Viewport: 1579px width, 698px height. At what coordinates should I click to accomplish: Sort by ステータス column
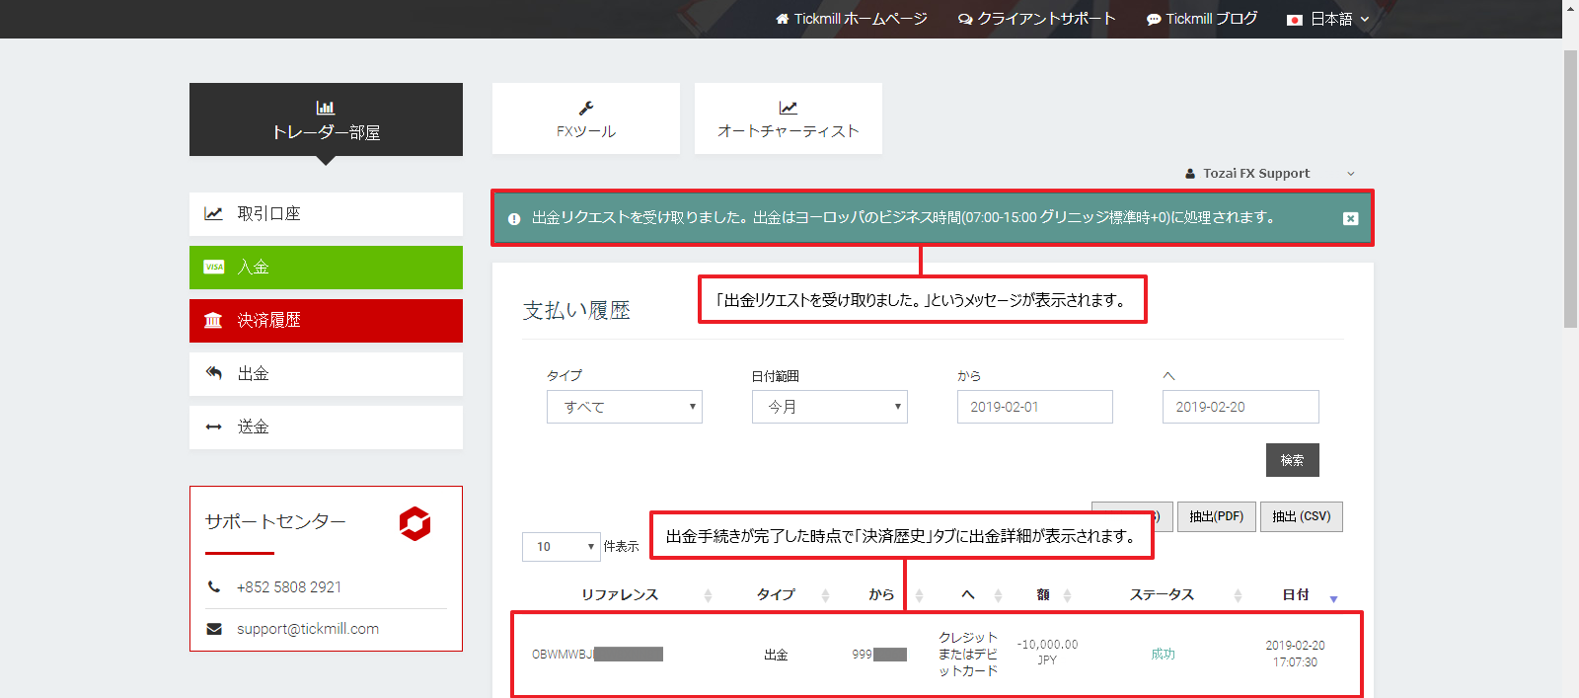click(x=1162, y=594)
